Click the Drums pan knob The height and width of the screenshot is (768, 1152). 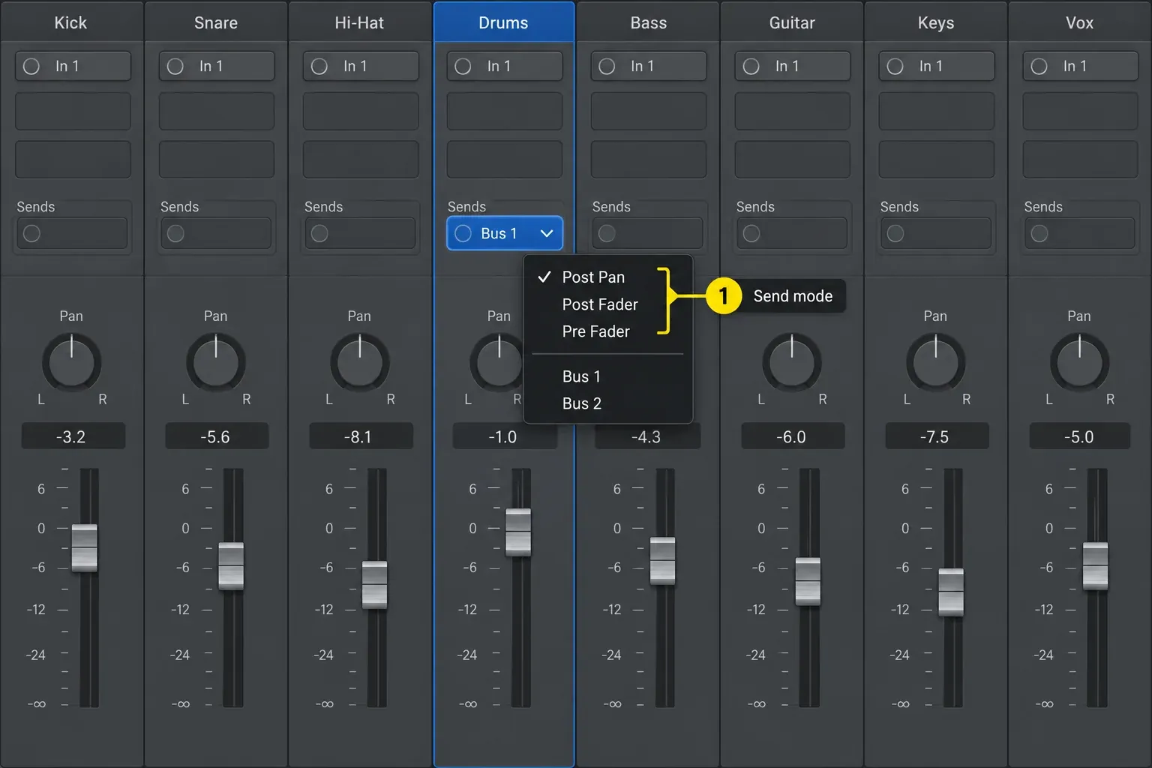496,363
